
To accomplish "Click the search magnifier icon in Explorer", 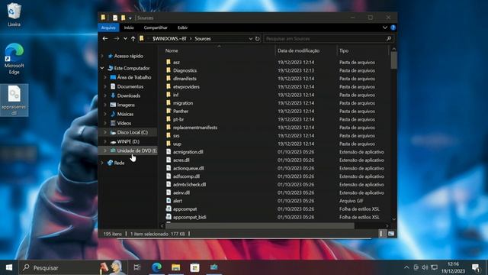I will point(389,39).
